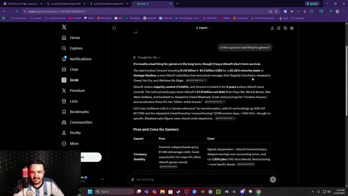Open the Chrome profile avatar
The width and height of the screenshot is (348, 196).
(x=337, y=11)
